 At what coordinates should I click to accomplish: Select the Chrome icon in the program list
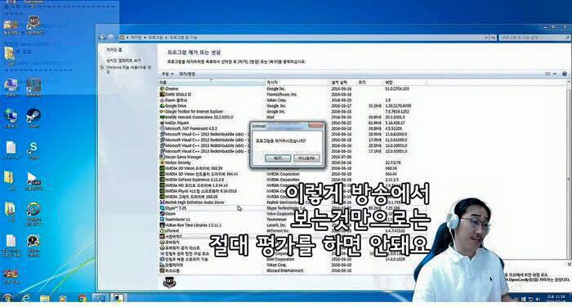[x=163, y=89]
